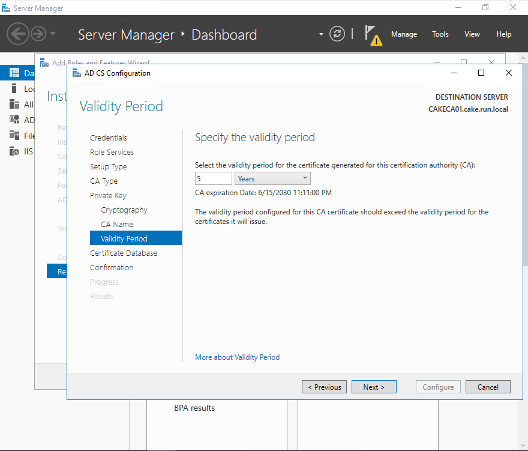The height and width of the screenshot is (451, 528).
Task: Select the File Services sidebar icon
Action: coord(14,135)
